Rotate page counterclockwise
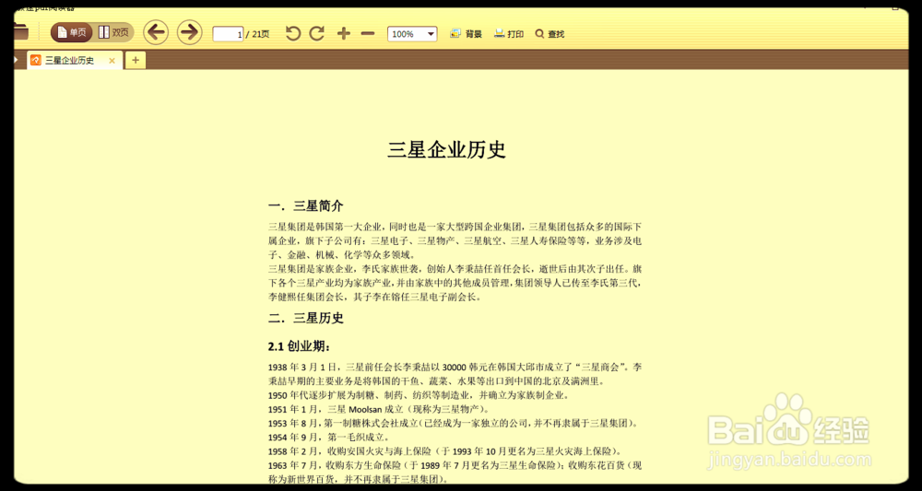 [293, 33]
